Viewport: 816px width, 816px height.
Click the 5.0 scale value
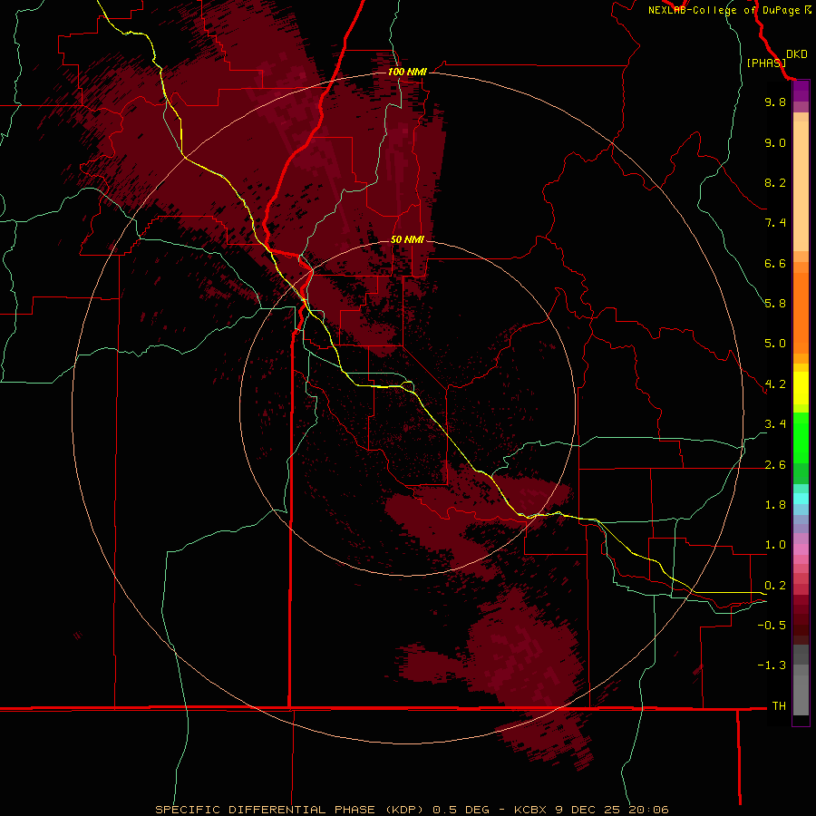point(775,344)
